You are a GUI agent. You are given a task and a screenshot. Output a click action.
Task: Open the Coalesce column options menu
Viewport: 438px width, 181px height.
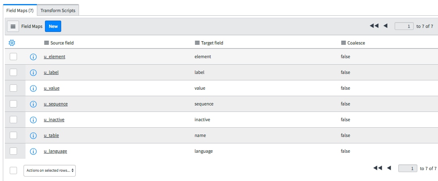[x=344, y=43]
